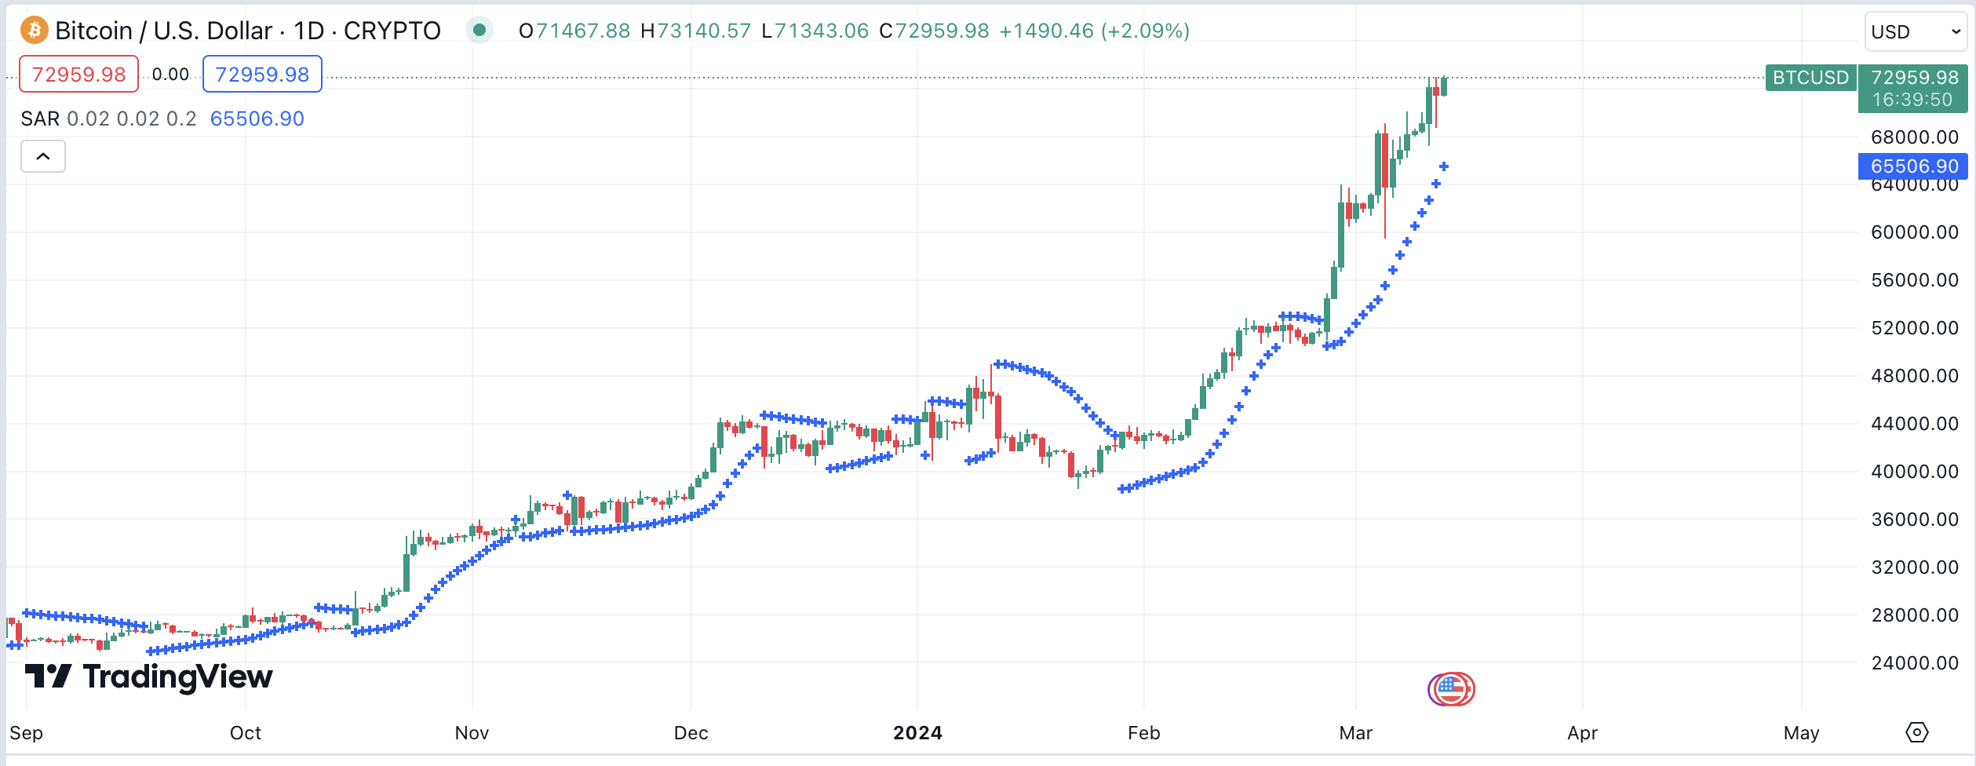The width and height of the screenshot is (1976, 766).
Task: Toggle the green data point indicator
Action: (x=479, y=30)
